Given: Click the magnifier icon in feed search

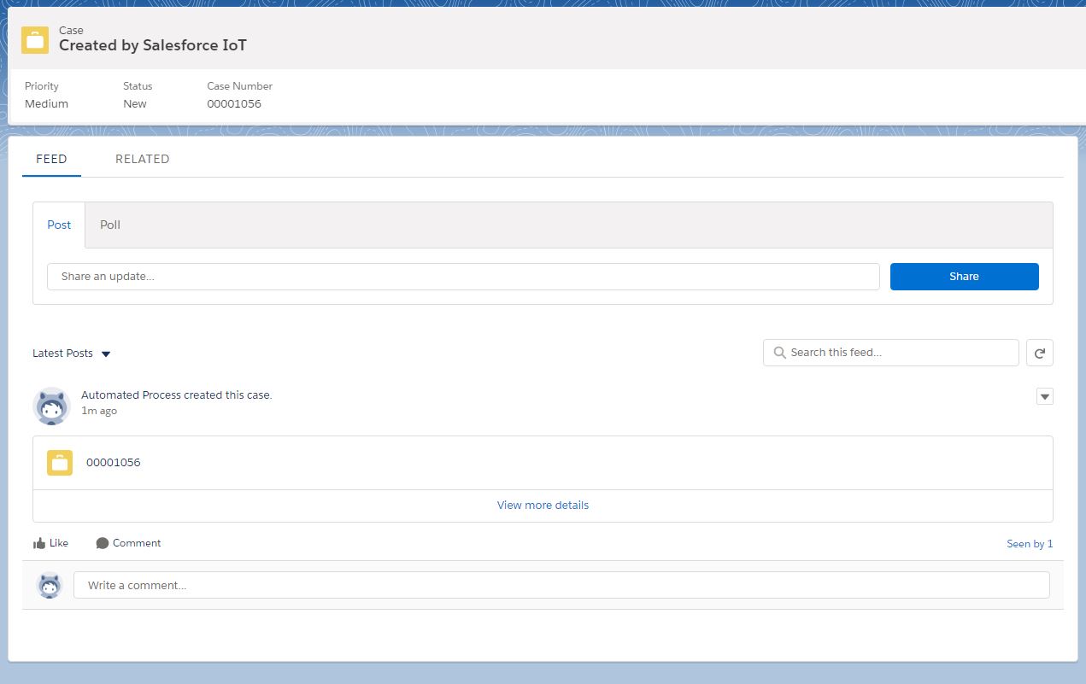Looking at the screenshot, I should 779,353.
